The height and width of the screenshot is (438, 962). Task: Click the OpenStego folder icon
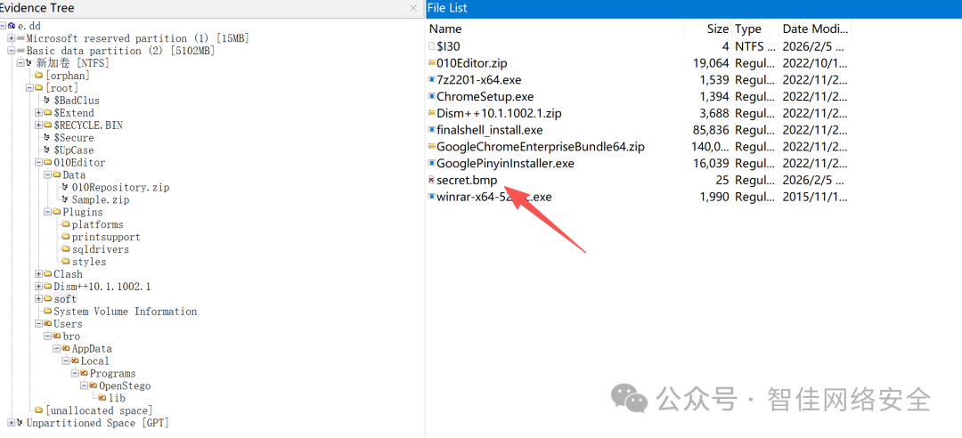click(94, 385)
